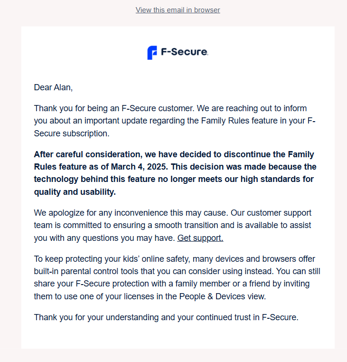
Task: Click the To keep protecting your kids' line
Action: [x=174, y=259]
